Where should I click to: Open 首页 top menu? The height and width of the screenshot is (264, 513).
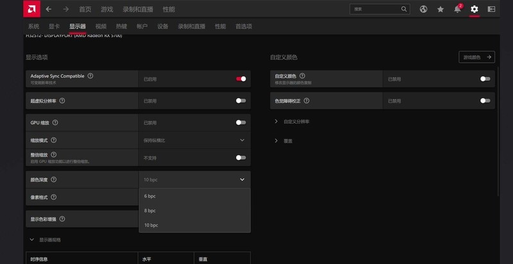click(85, 9)
